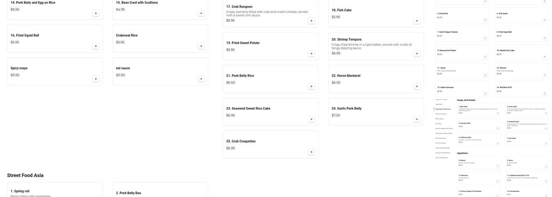Add Spicy mayo to the order
Viewport: 552px width, 197px height.
click(95, 79)
